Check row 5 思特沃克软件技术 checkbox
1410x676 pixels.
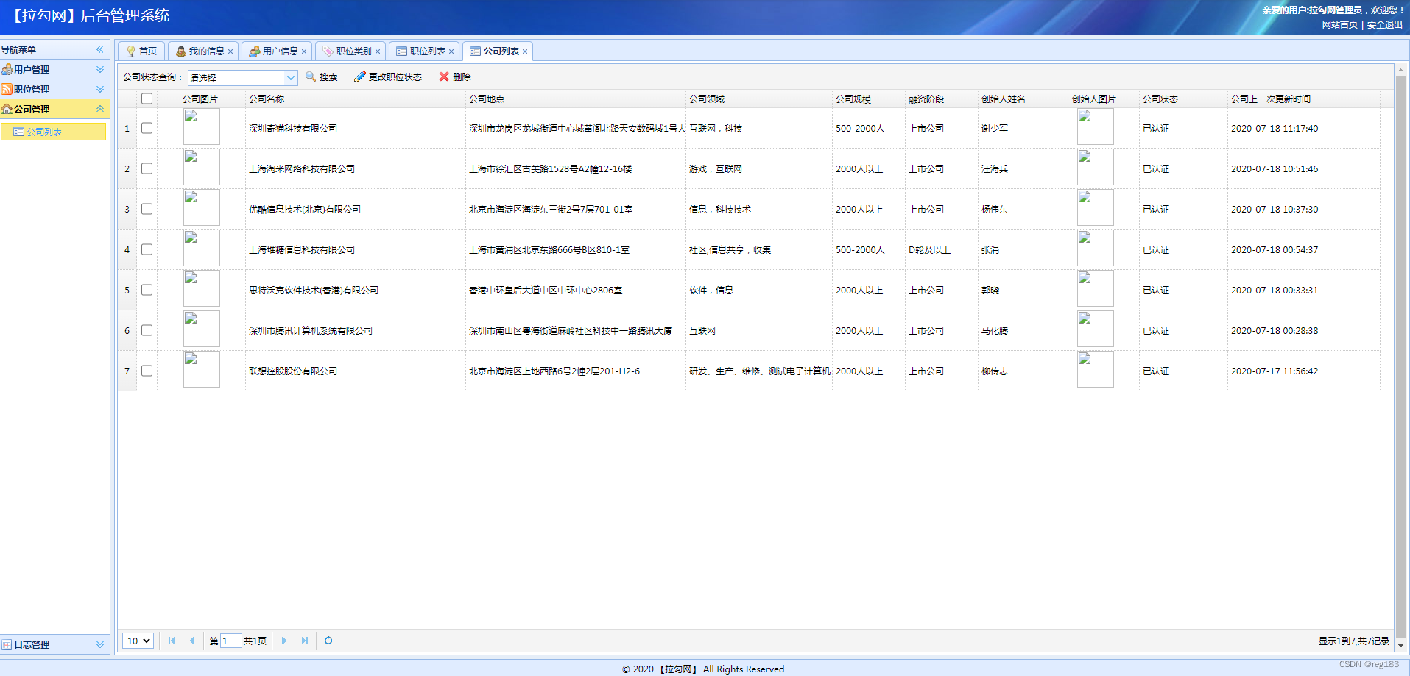(147, 290)
